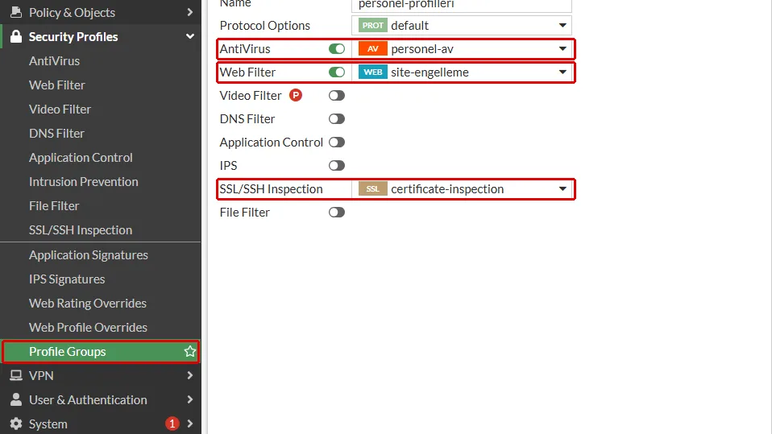Click the blue WEB tag icon
772x434 pixels.
(373, 72)
